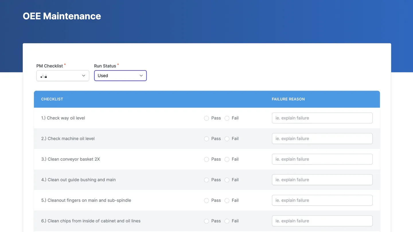Click the FAILURE REASON column header
Screen dimensions: 413x232
pyautogui.click(x=288, y=99)
